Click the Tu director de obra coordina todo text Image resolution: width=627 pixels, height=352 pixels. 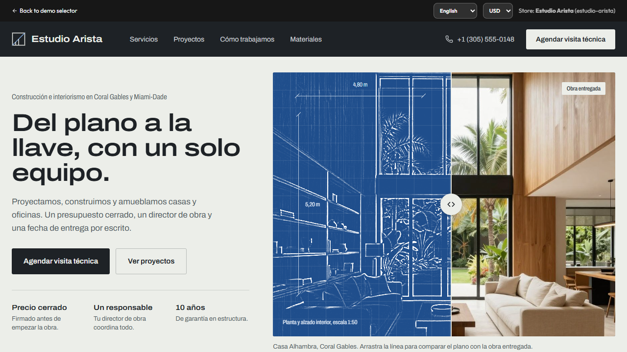tap(120, 323)
